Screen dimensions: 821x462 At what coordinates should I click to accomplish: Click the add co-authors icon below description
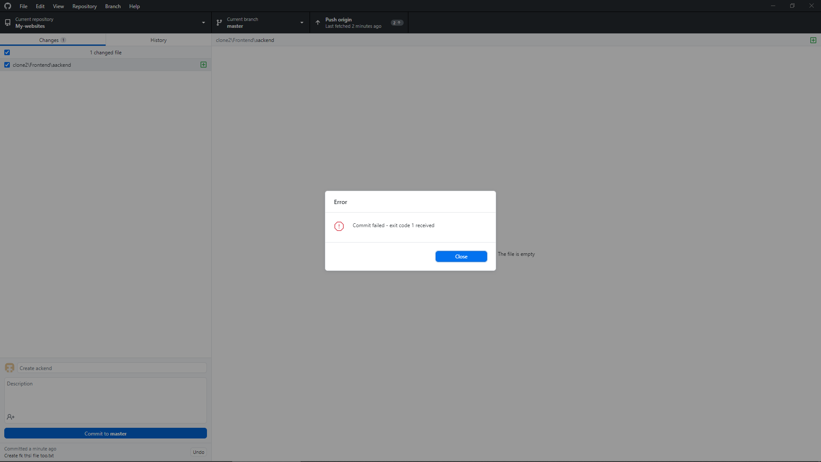coord(10,417)
